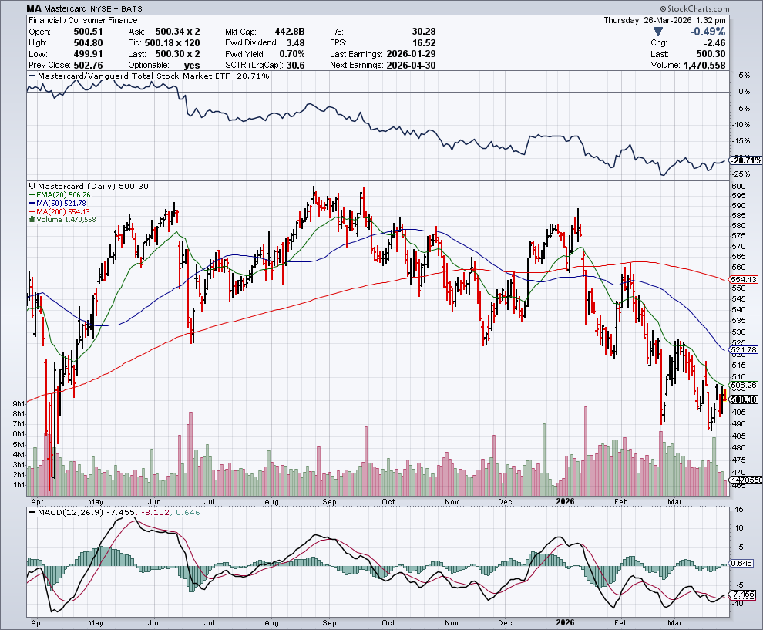Click the -0.49% percent change value

tap(706, 31)
